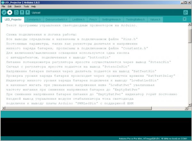This screenshot has height=141, width=192.
Task: Click the black console output area
Action: click(96, 127)
